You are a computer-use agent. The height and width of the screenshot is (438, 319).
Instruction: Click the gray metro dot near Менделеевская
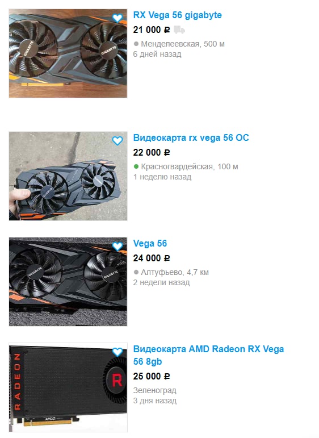pyautogui.click(x=136, y=44)
